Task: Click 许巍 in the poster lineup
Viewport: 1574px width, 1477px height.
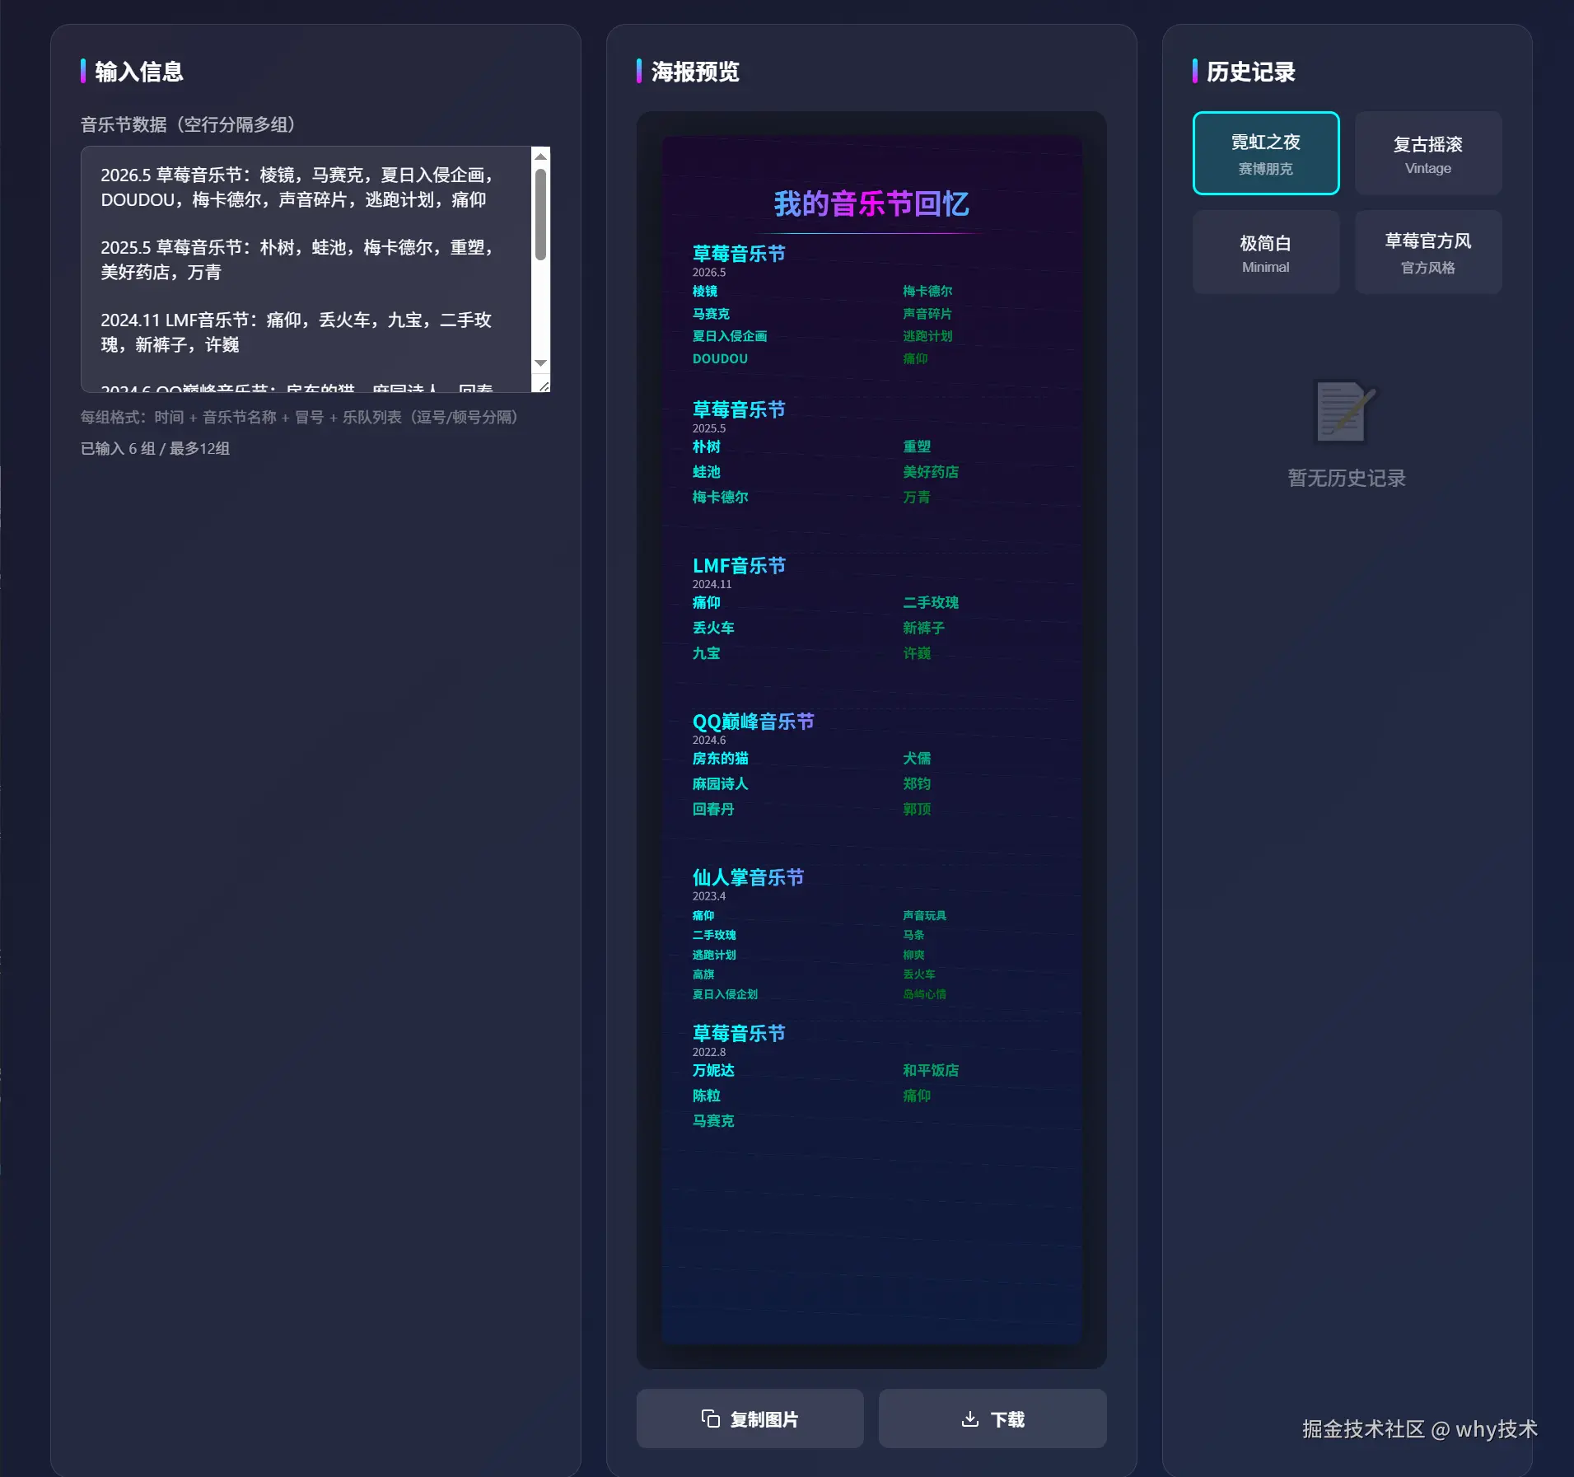Action: 917,652
